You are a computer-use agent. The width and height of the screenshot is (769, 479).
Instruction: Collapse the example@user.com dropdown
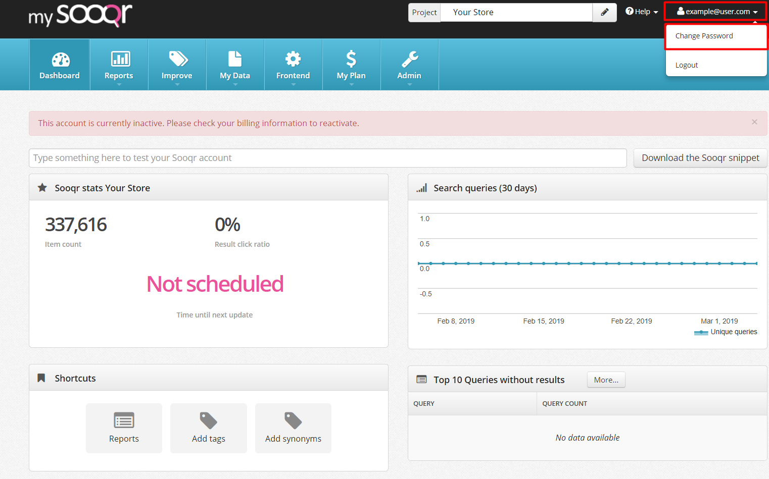pyautogui.click(x=716, y=11)
